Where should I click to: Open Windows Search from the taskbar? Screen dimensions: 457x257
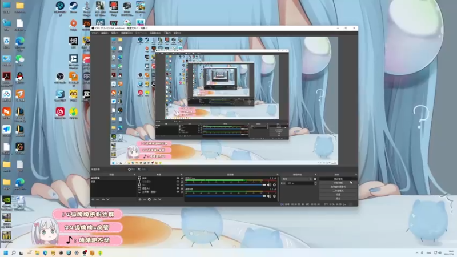pos(13,252)
